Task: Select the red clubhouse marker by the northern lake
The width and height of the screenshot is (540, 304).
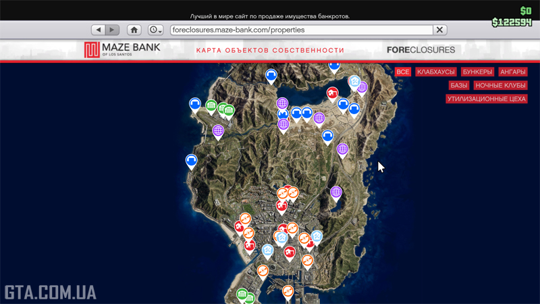Action: (x=332, y=93)
